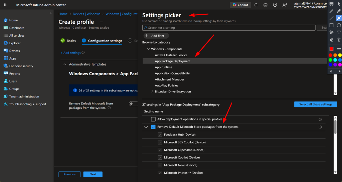Image resolution: width=342 pixels, height=182 pixels.
Task: Collapse the Windows Components category tree
Action: point(148,49)
